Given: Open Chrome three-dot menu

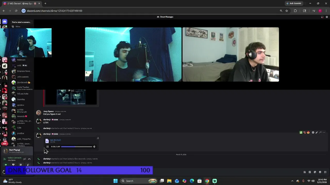Looking at the screenshot, I should click(x=326, y=11).
